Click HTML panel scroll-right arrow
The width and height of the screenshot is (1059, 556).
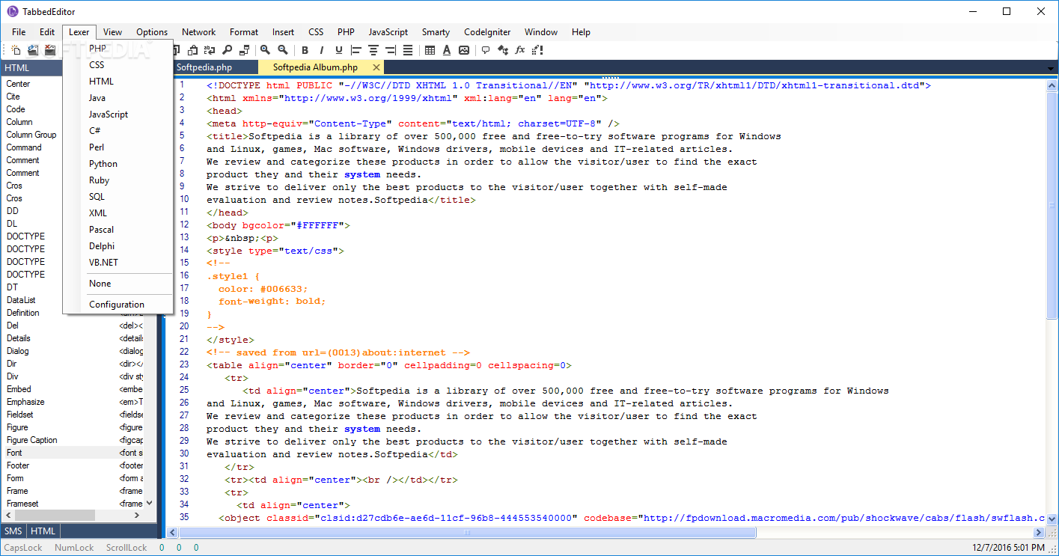coord(137,516)
